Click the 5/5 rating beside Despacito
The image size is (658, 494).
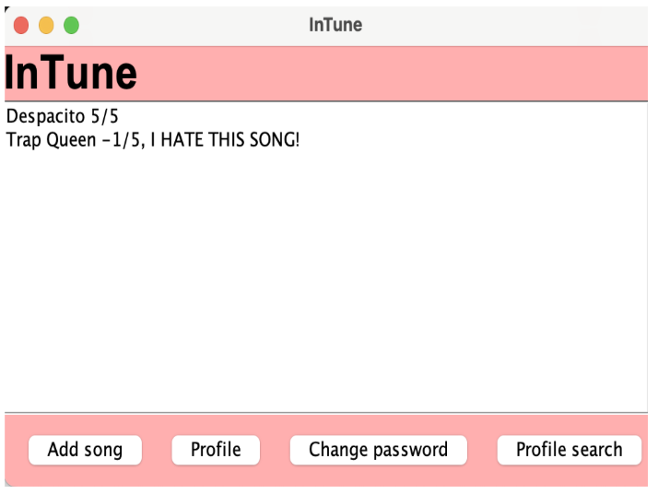pos(101,117)
